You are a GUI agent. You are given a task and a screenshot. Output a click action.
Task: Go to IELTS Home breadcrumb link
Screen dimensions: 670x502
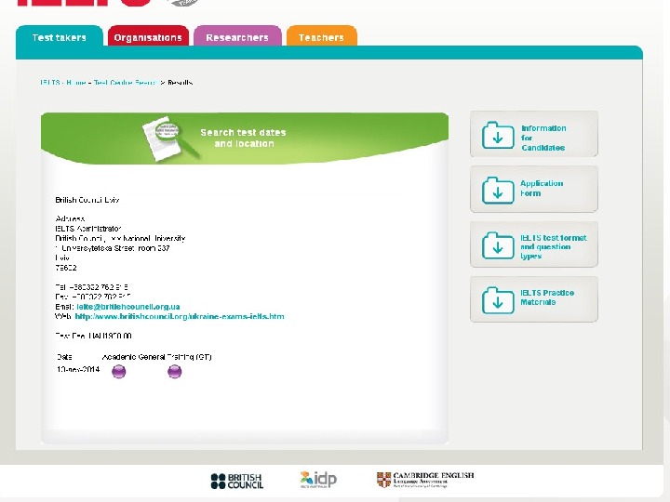point(63,83)
